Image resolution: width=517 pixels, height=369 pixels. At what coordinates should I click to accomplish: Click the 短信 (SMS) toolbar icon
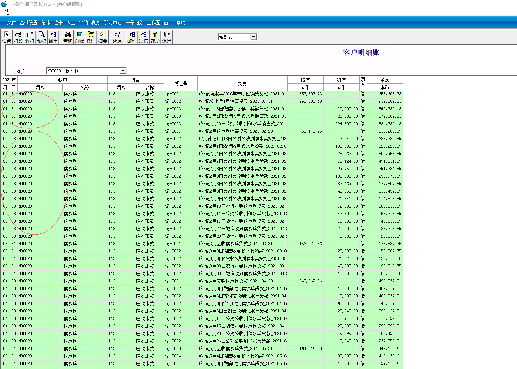click(x=144, y=37)
